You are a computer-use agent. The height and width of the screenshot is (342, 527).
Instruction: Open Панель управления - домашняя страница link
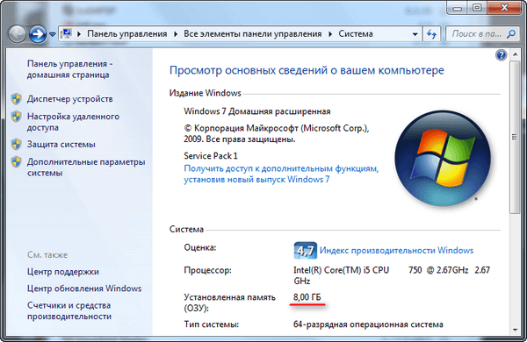click(x=70, y=69)
